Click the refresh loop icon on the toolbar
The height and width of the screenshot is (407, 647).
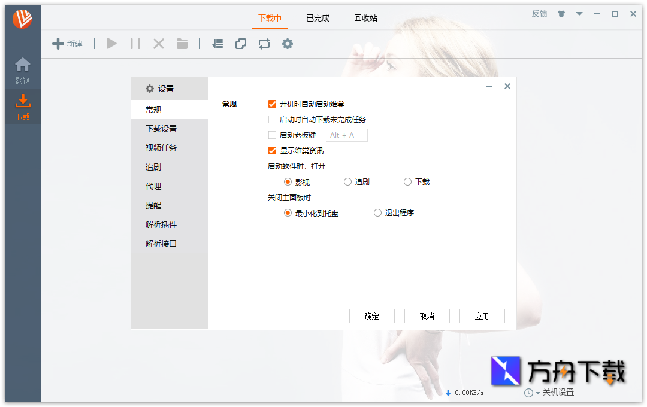264,43
